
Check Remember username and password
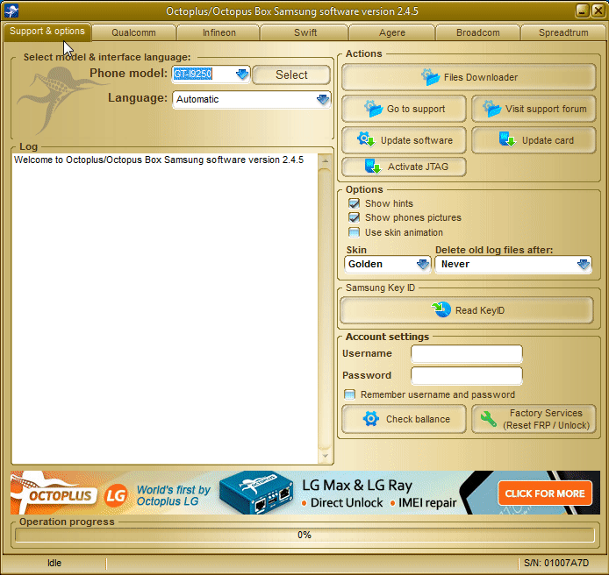[x=349, y=394]
